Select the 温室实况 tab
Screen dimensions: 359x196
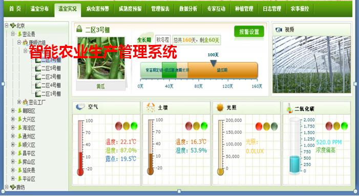pos(68,9)
